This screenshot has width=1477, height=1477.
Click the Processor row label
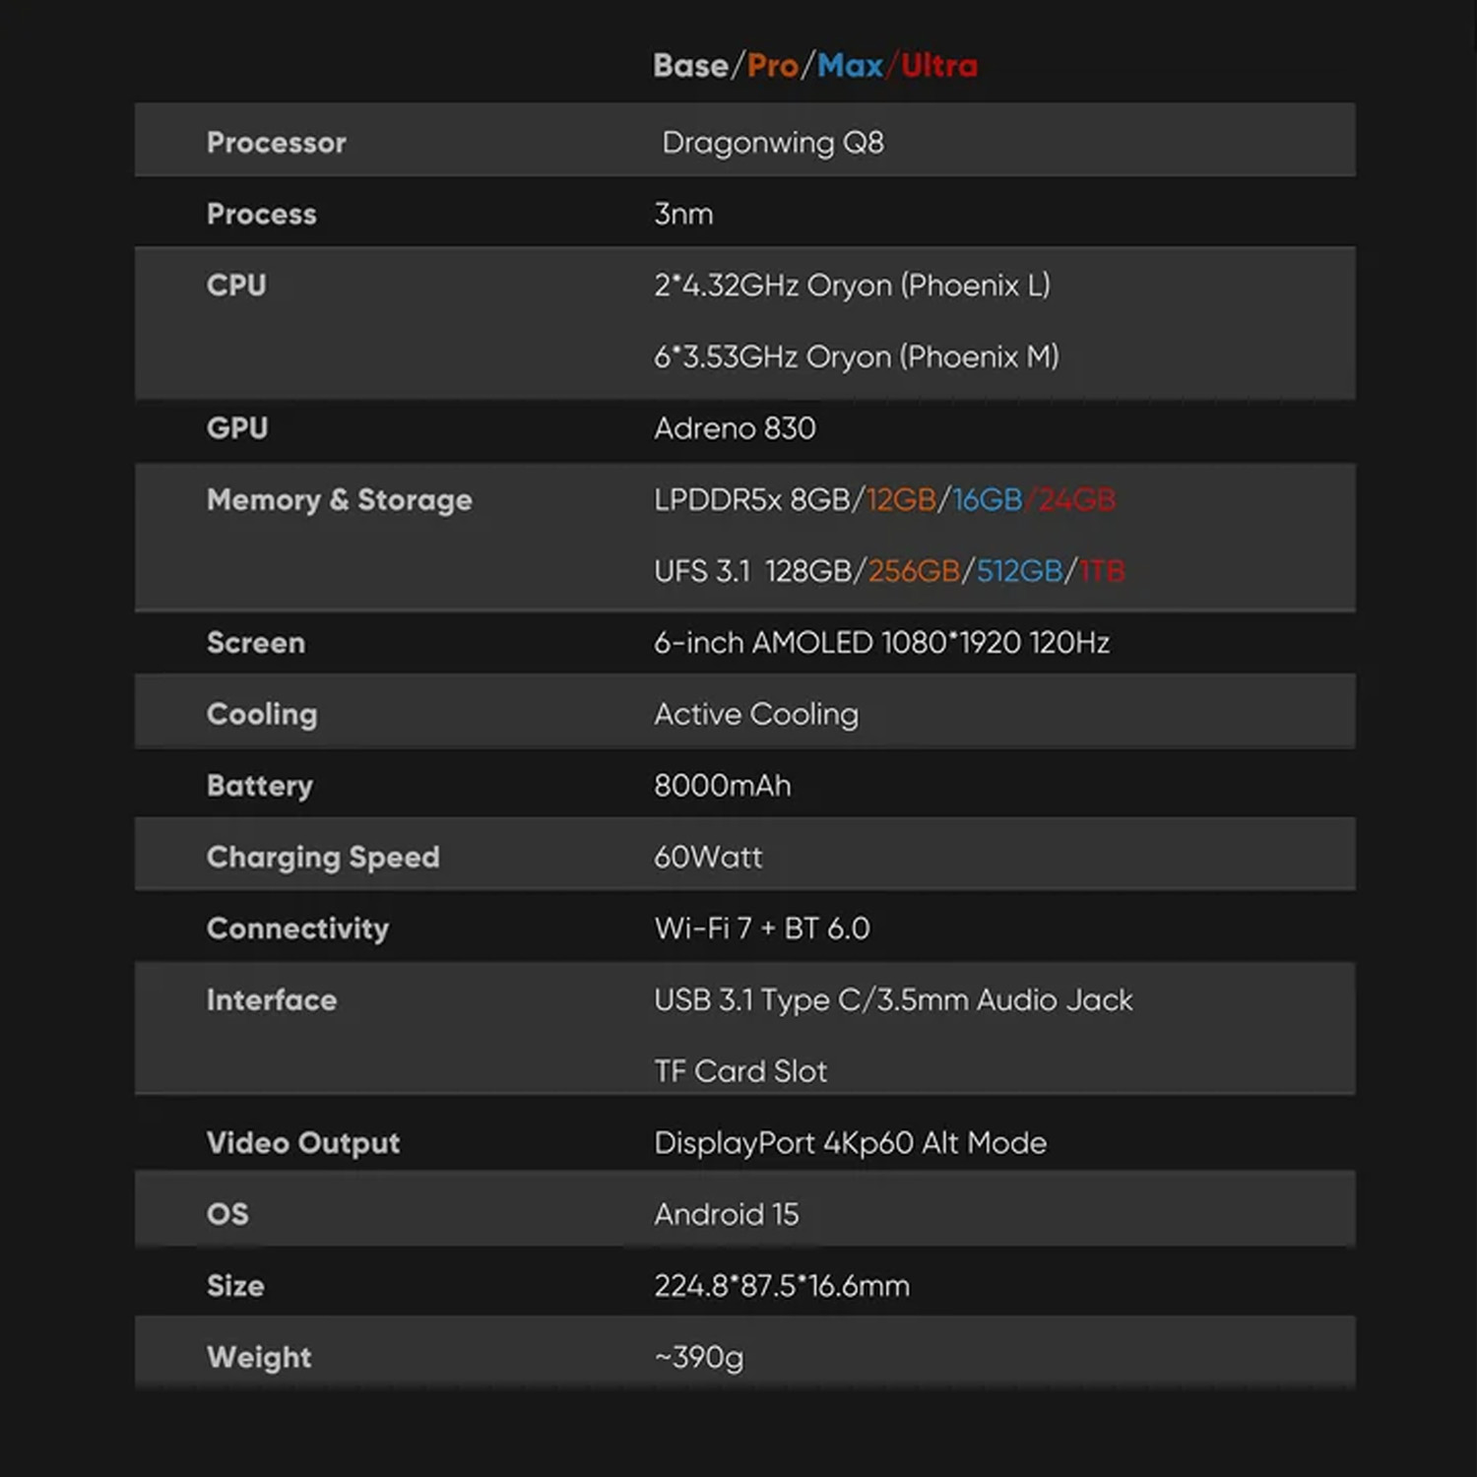[x=276, y=143]
